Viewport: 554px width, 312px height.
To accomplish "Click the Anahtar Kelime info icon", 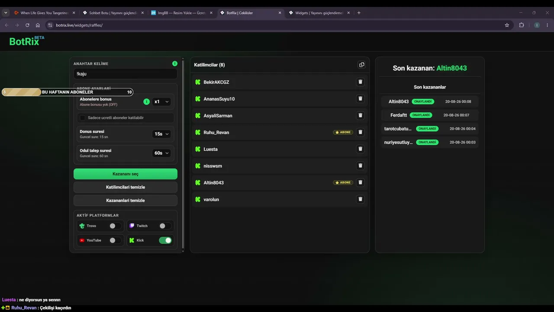I will pyautogui.click(x=175, y=64).
